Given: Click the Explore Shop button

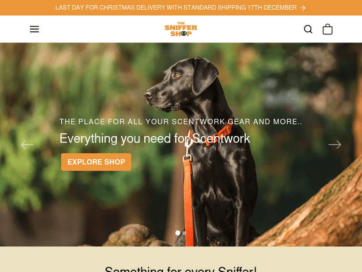Looking at the screenshot, I should click(x=96, y=162).
